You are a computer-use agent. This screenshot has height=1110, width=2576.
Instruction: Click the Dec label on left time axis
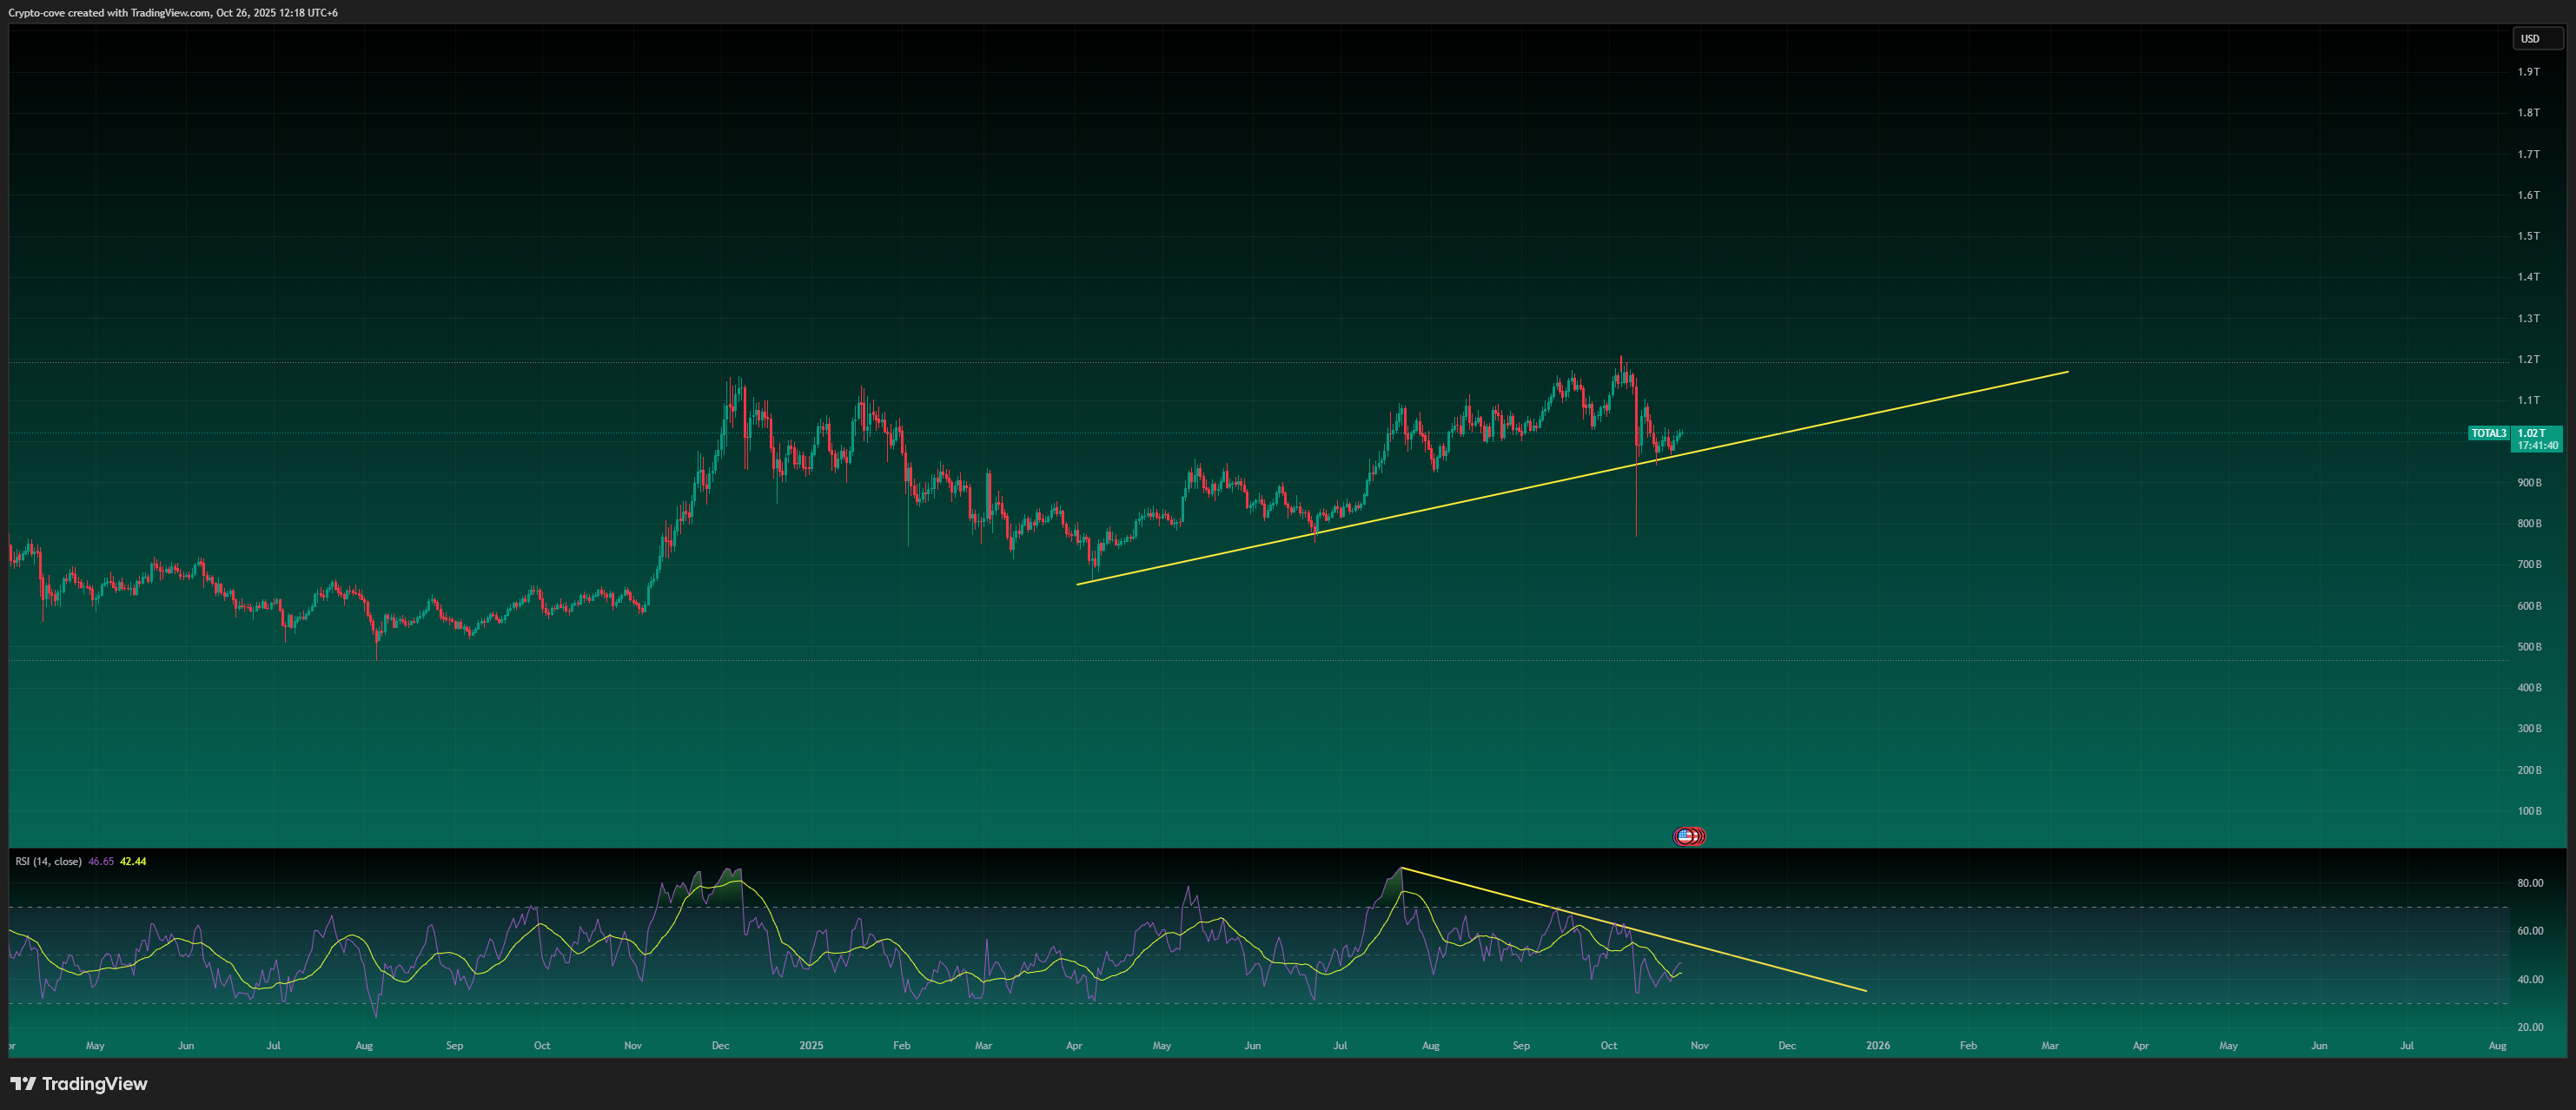pos(720,1045)
